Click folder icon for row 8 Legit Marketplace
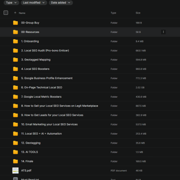180x180 pixels. click(x=15, y=106)
